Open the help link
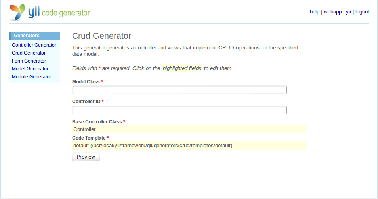Viewport: 378px width, 199px height. 314,12
